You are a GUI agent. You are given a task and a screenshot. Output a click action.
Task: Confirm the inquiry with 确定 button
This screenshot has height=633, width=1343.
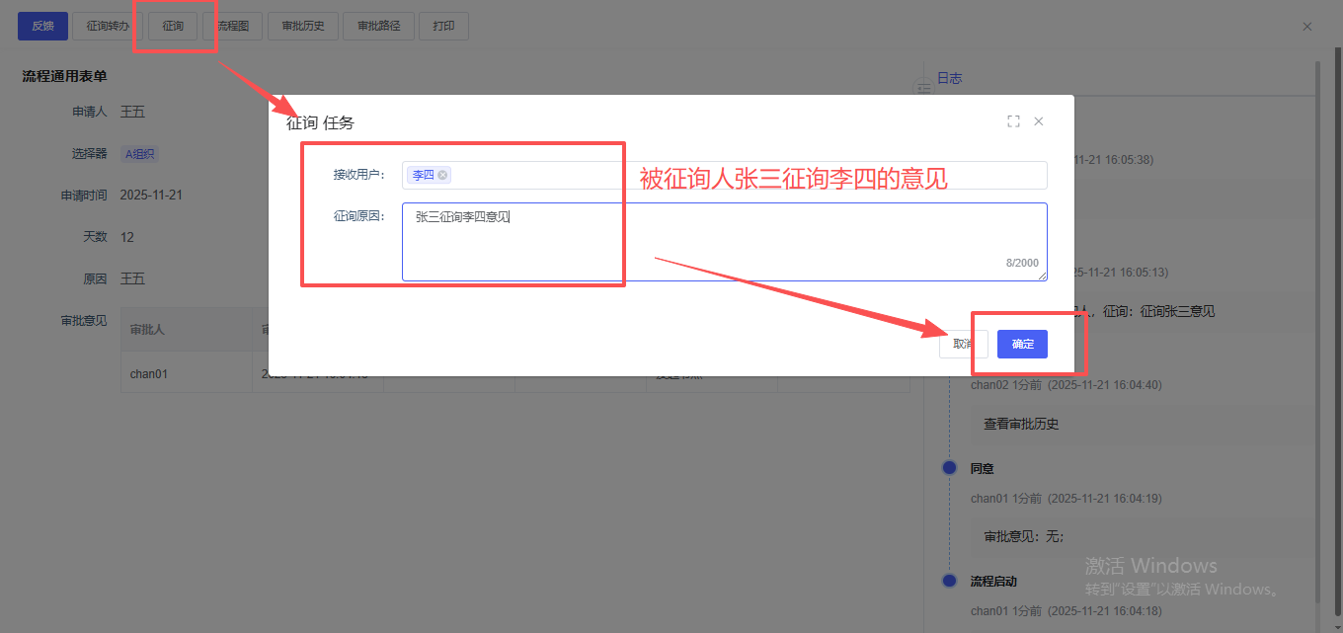tap(1022, 344)
